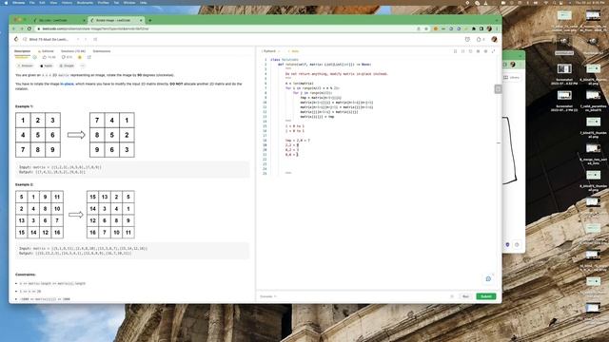Bookmark this page star icon
The width and height of the screenshot is (609, 342).
[x=426, y=28]
